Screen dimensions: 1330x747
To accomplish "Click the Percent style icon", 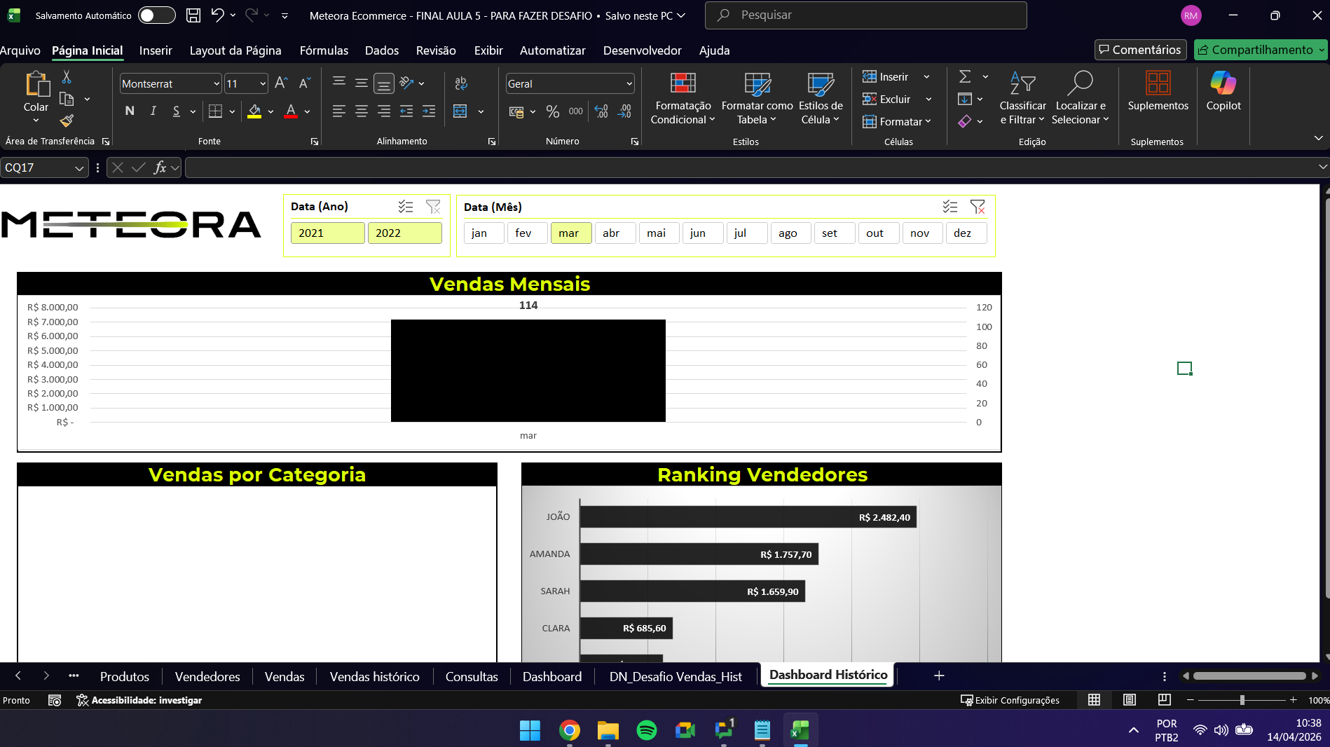I will pyautogui.click(x=553, y=111).
